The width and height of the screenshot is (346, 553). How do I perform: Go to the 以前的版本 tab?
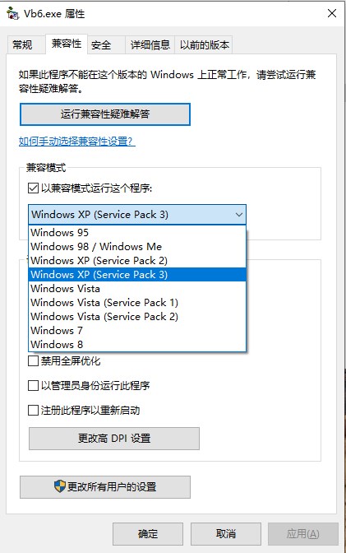[205, 44]
